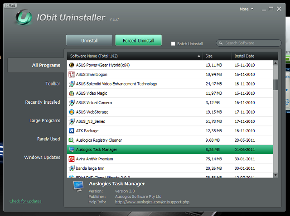The width and height of the screenshot is (290, 216).
Task: Click the ASUS Virtual Camera icon
Action: pos(72,102)
